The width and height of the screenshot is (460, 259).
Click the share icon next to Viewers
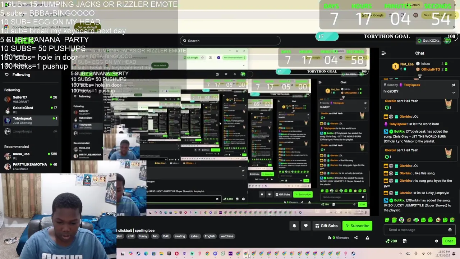pos(356,238)
